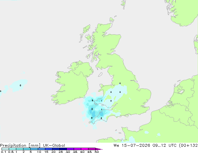The width and height of the screenshot is (198, 153).
Task: Click the "UK-Global" model label
Action: point(54,146)
